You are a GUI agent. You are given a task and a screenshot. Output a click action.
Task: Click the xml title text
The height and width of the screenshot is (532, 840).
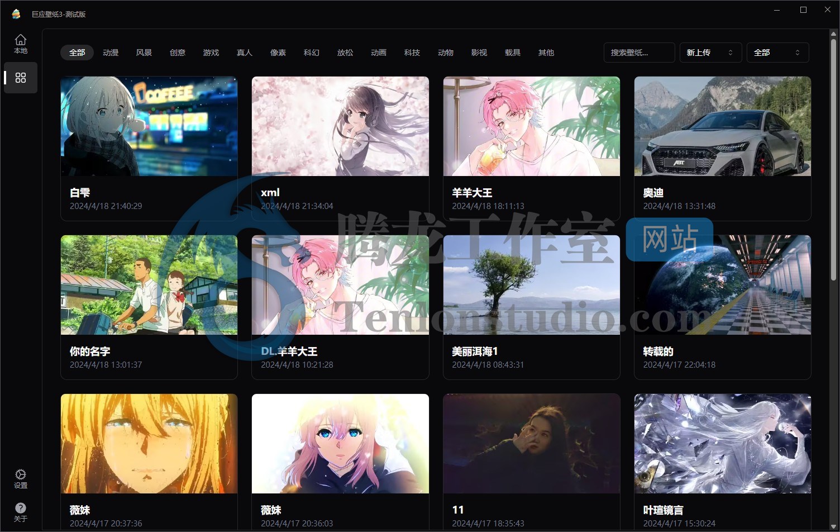pyautogui.click(x=270, y=193)
